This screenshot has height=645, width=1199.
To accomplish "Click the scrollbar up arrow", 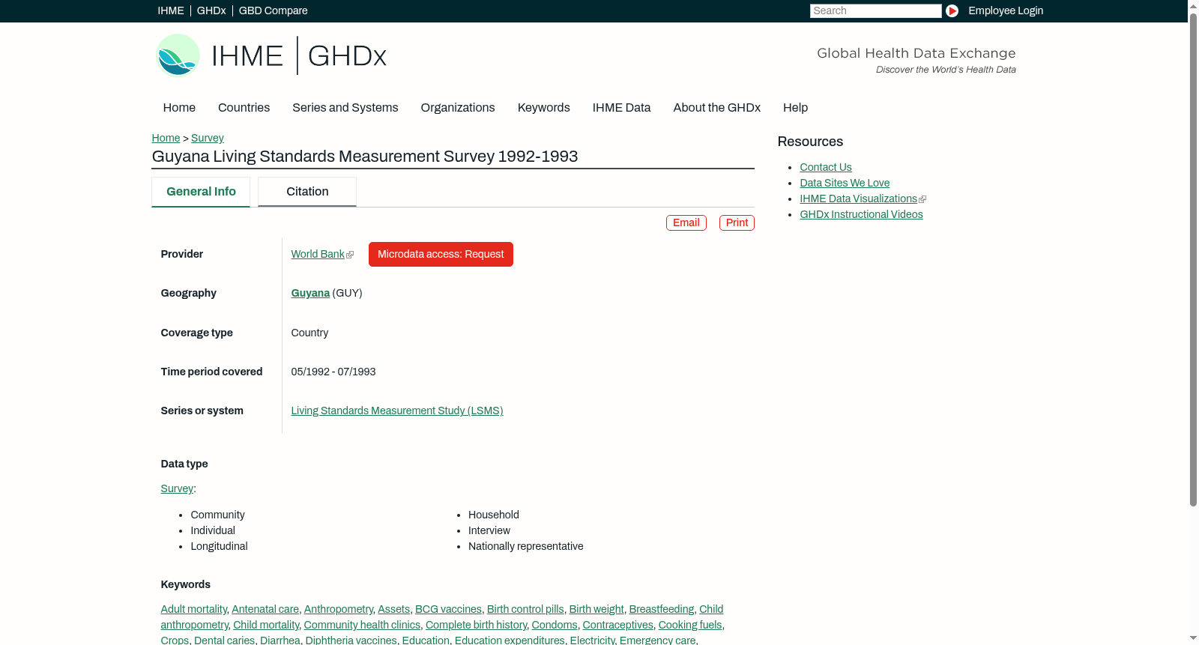I will coord(1193,5).
